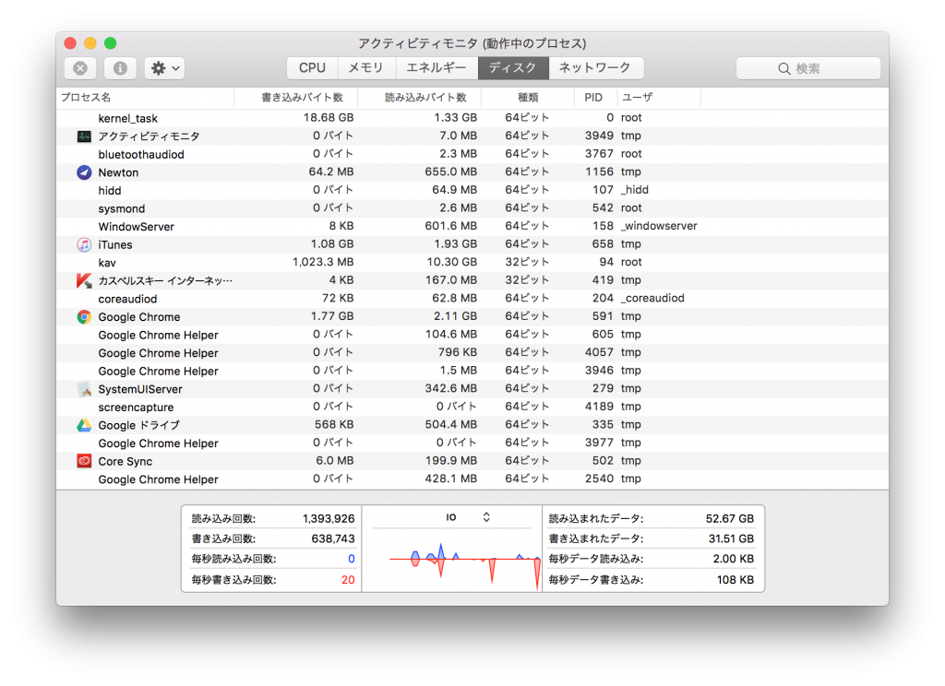Image resolution: width=945 pixels, height=686 pixels.
Task: Click the 毎秒書き込み回数 red value 20
Action: (348, 580)
